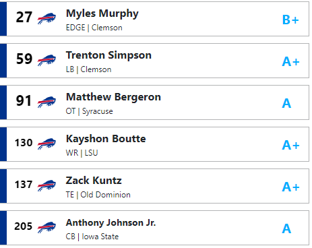Click the Bills logo beside pick 205
The width and height of the screenshot is (312, 248).
(x=46, y=227)
